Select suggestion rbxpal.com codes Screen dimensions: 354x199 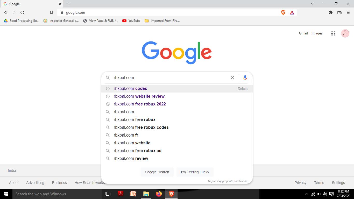177,89
